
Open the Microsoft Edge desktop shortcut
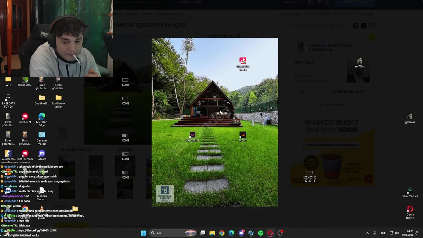click(x=42, y=120)
